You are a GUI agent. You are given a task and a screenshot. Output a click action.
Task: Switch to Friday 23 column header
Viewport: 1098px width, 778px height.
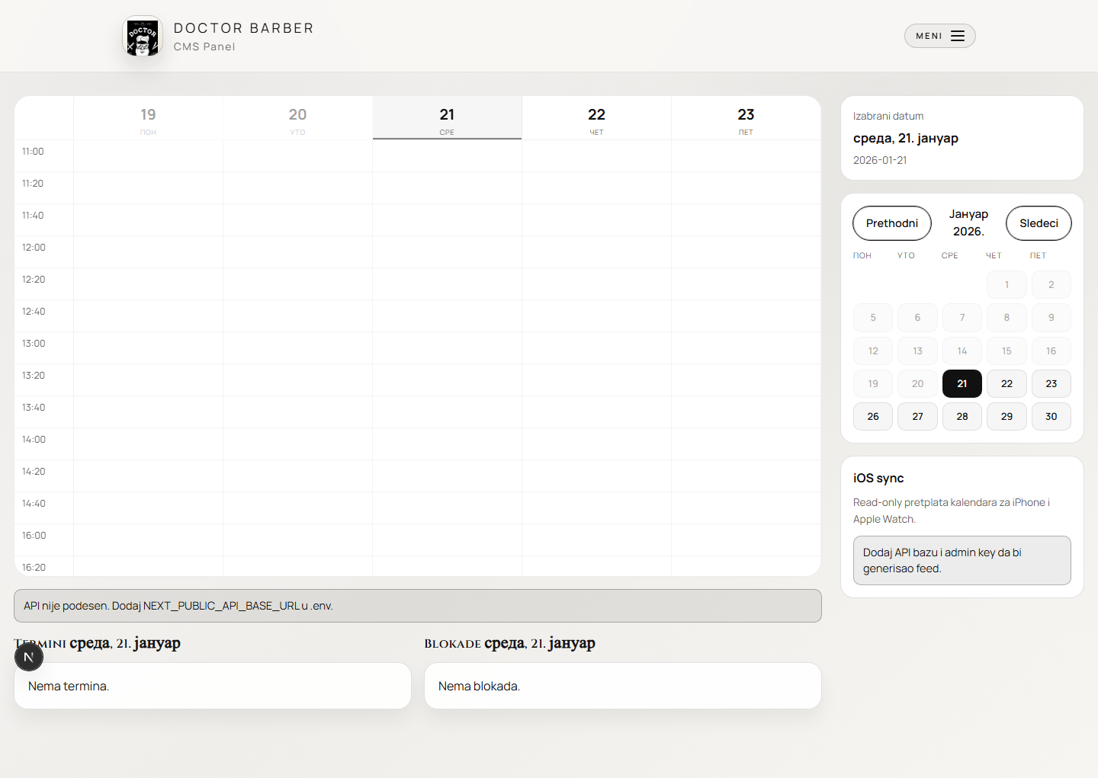point(746,118)
